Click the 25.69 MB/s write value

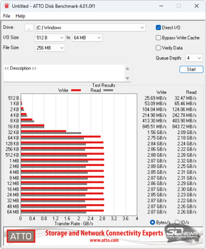(156, 98)
